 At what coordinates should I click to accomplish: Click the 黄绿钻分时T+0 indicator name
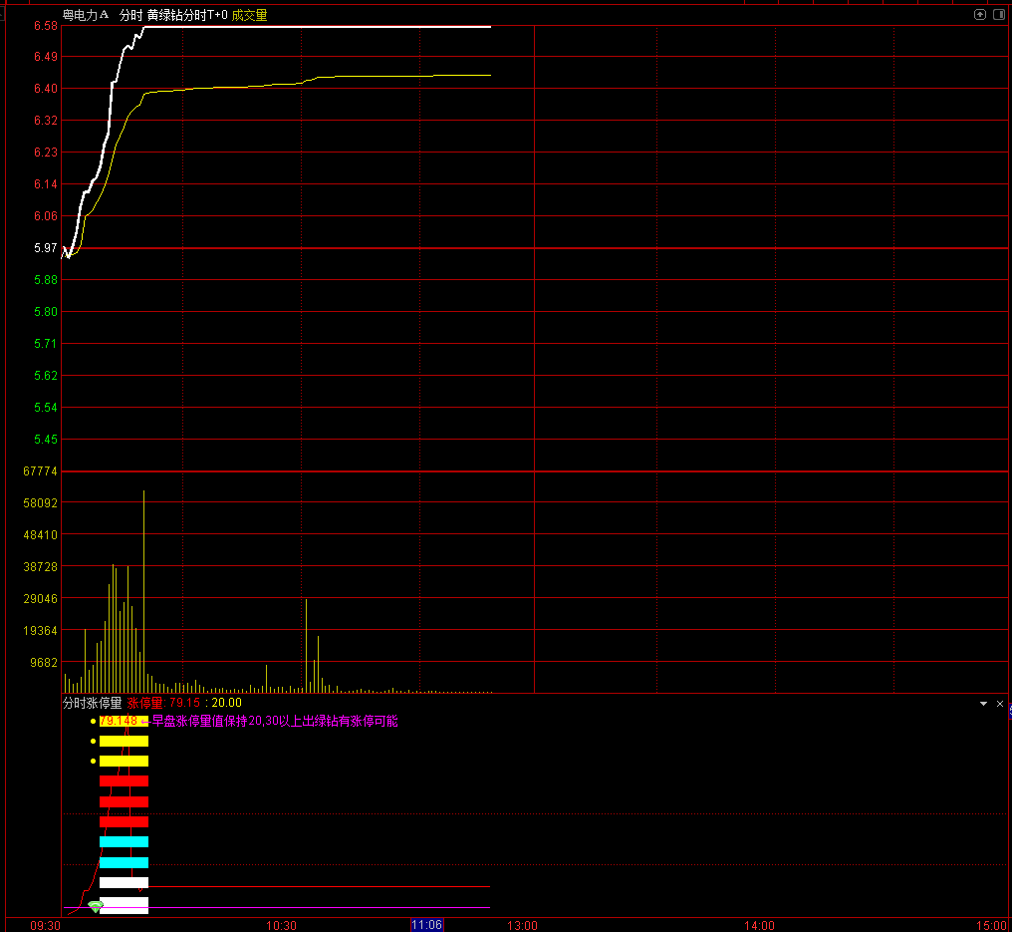click(187, 15)
